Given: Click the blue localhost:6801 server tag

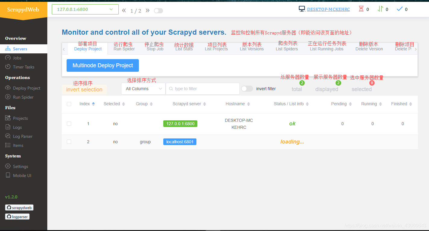Looking at the screenshot, I should coord(180,142).
